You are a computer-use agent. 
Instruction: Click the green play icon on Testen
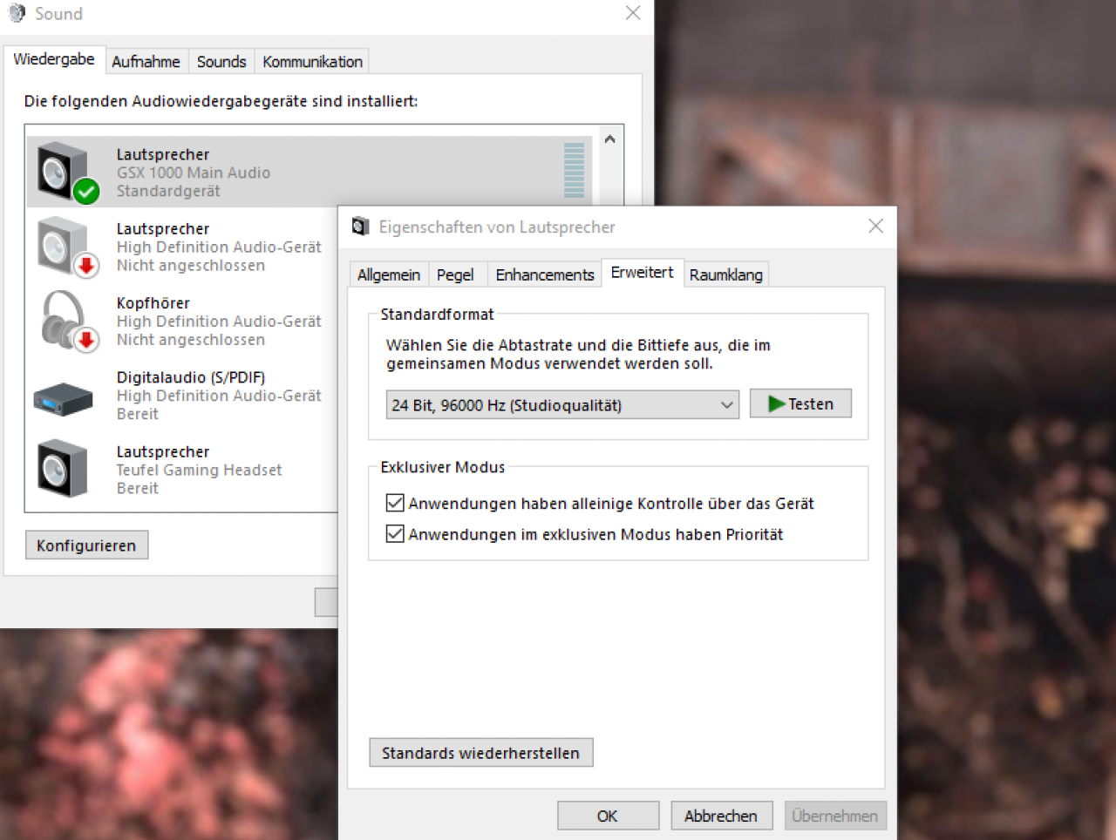click(x=776, y=403)
